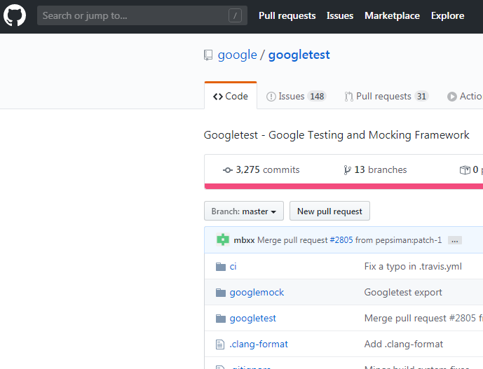Open the googlemock folder

[257, 293]
